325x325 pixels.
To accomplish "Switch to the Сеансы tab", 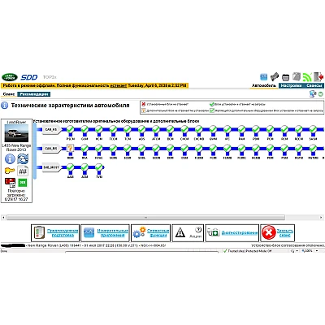I will 314,85.
